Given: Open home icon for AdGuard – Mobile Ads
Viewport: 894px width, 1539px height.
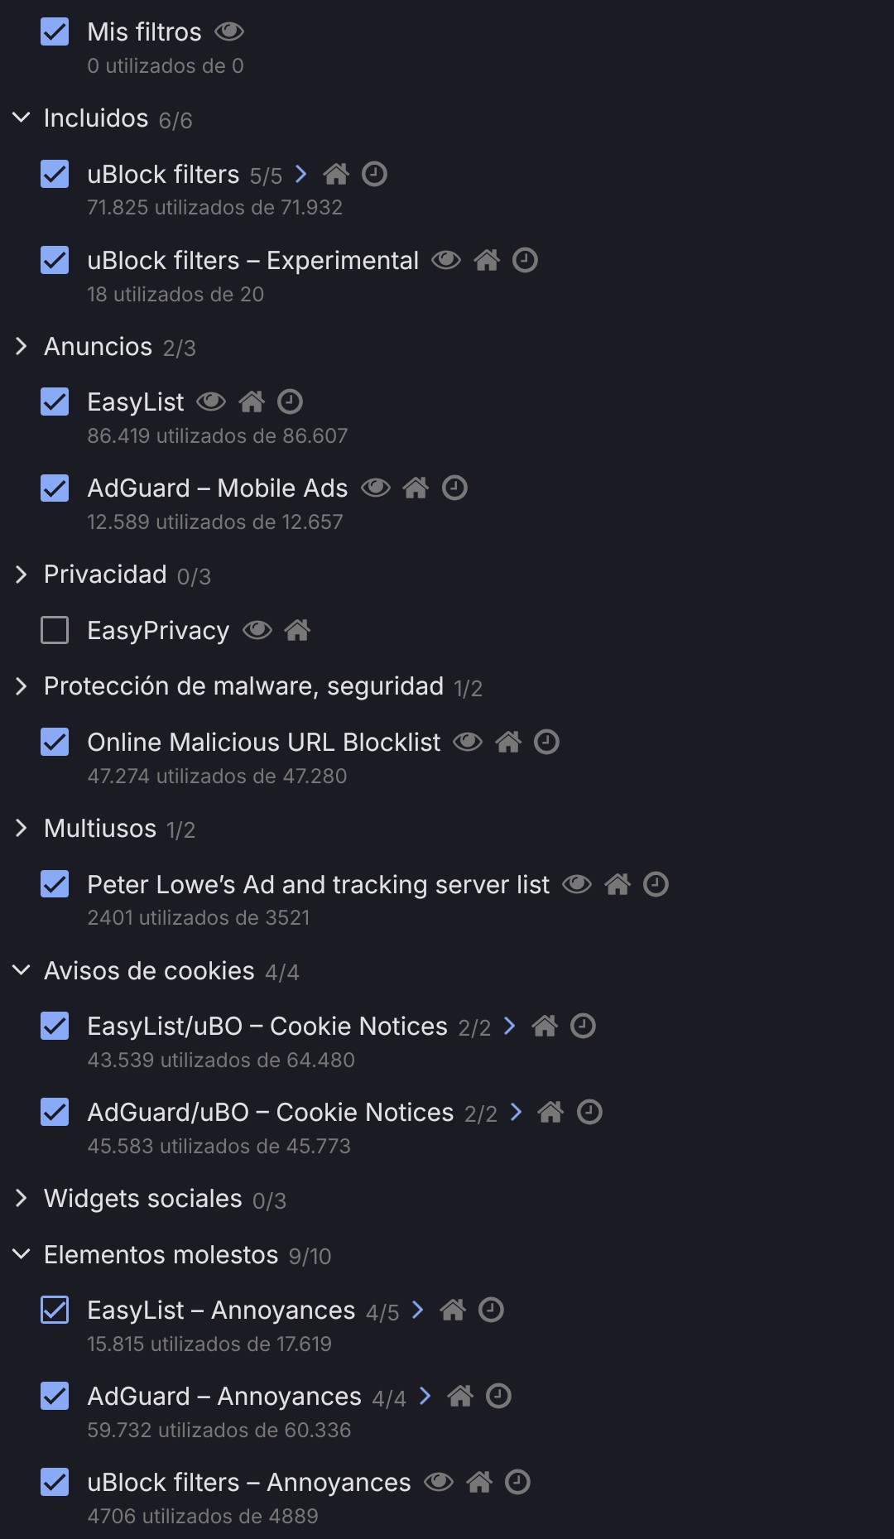Looking at the screenshot, I should pyautogui.click(x=416, y=488).
